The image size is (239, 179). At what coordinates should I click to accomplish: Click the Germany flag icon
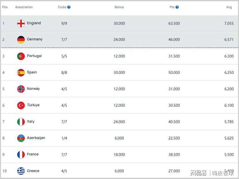coord(21,40)
